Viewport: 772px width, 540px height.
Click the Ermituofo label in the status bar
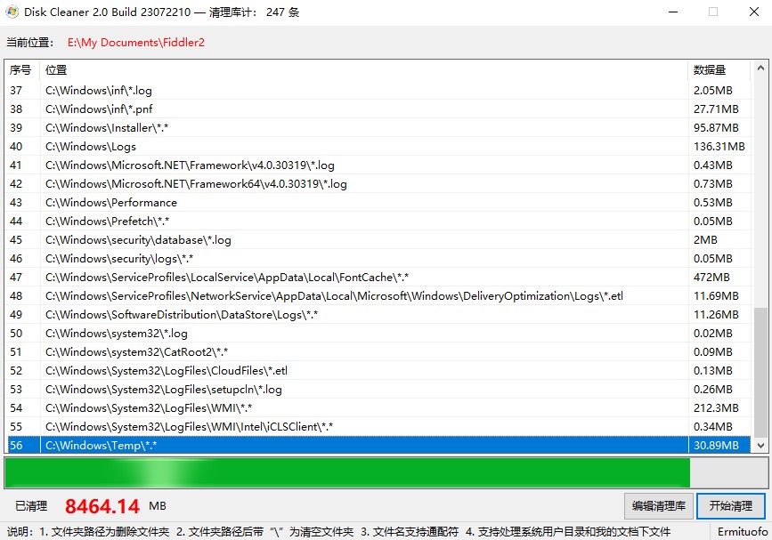[742, 531]
